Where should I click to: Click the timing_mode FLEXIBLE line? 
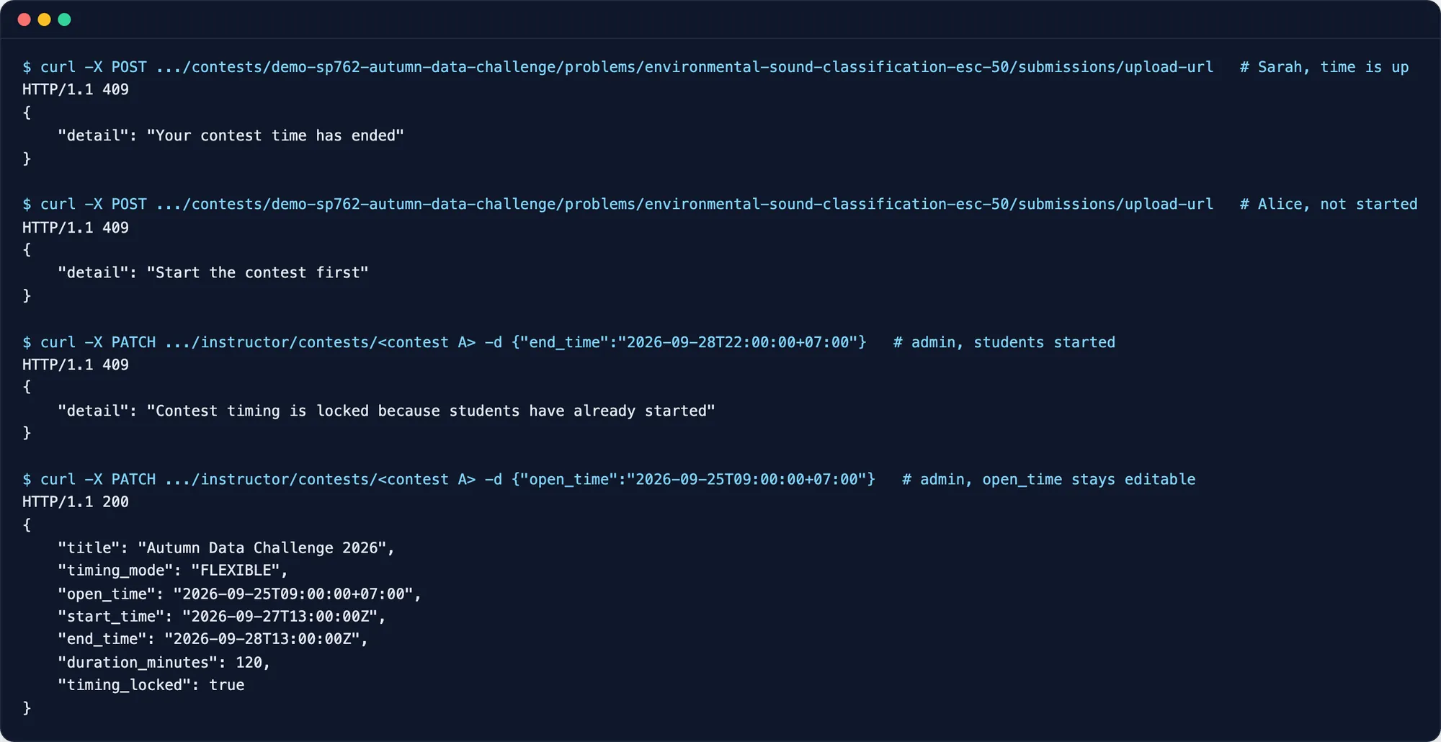tap(173, 571)
